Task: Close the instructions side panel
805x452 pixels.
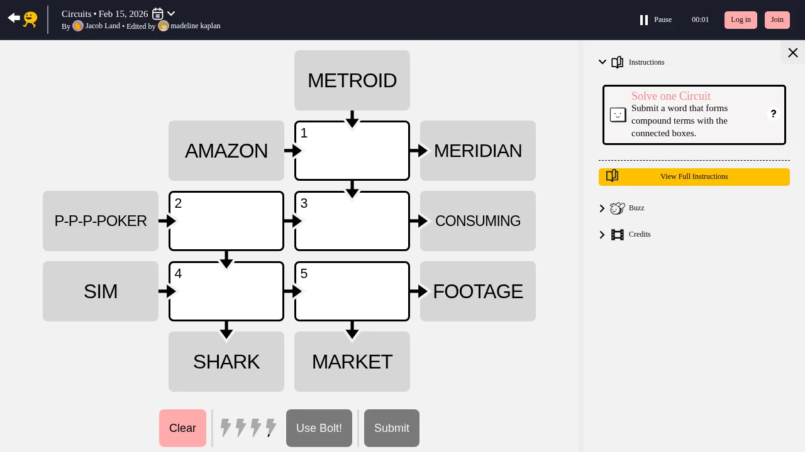Action: pos(792,53)
